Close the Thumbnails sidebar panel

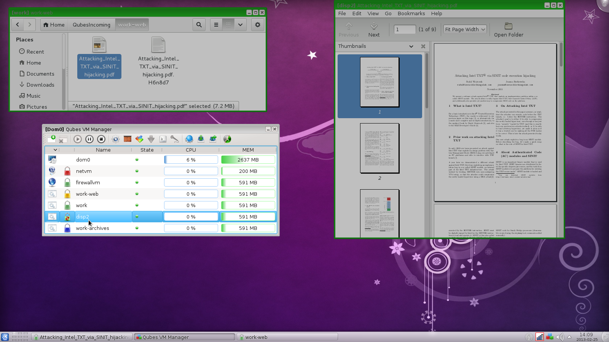(x=423, y=46)
